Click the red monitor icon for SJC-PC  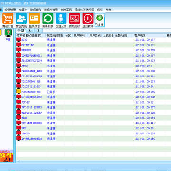(x=19, y=102)
